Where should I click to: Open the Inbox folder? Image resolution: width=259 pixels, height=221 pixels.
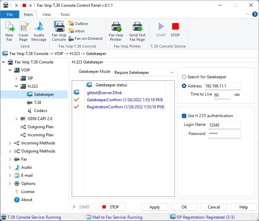tap(76, 31)
